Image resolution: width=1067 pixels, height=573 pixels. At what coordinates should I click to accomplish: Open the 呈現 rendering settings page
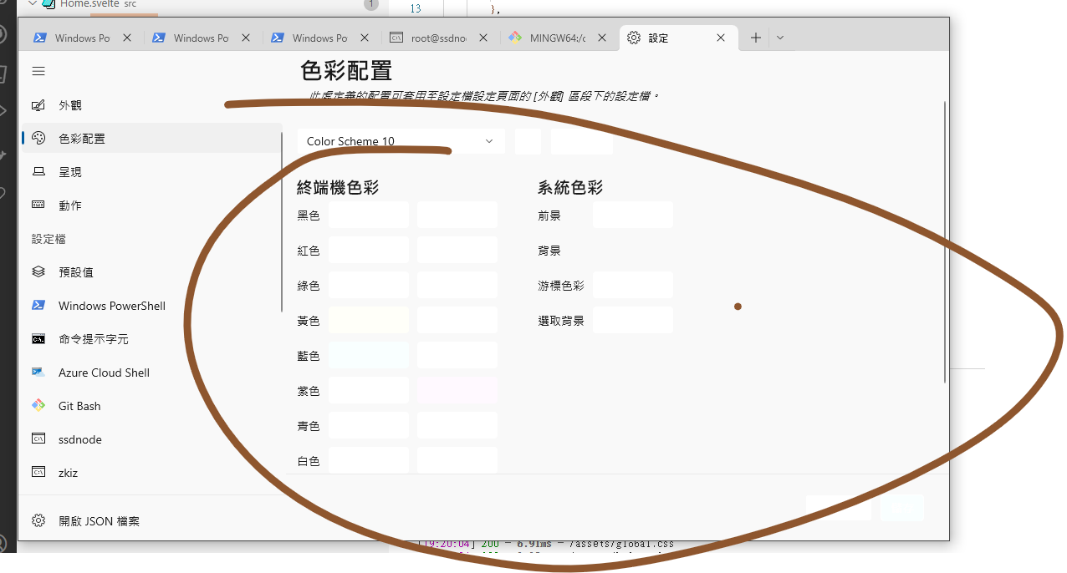pos(152,172)
